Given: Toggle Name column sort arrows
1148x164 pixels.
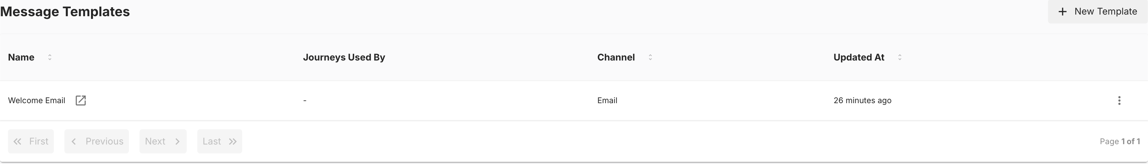Looking at the screenshot, I should pyautogui.click(x=50, y=57).
